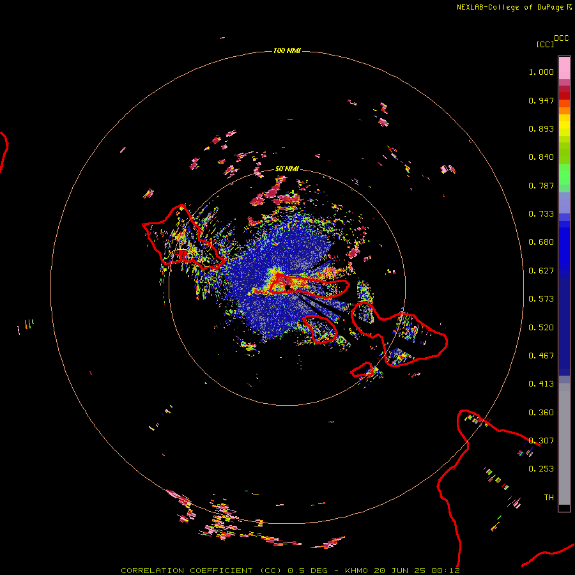This screenshot has width=575, height=575.
Task: Click the NEXLAB-College of DuPage label
Action: coord(514,7)
